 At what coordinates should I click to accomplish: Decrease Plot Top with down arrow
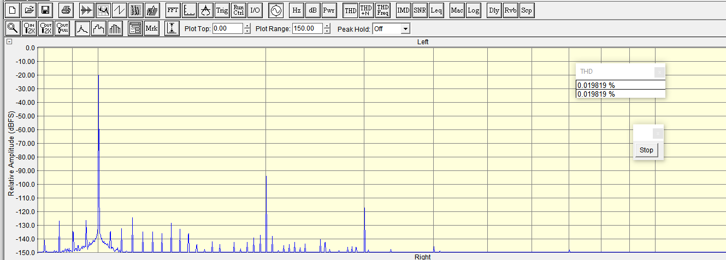pyautogui.click(x=247, y=32)
